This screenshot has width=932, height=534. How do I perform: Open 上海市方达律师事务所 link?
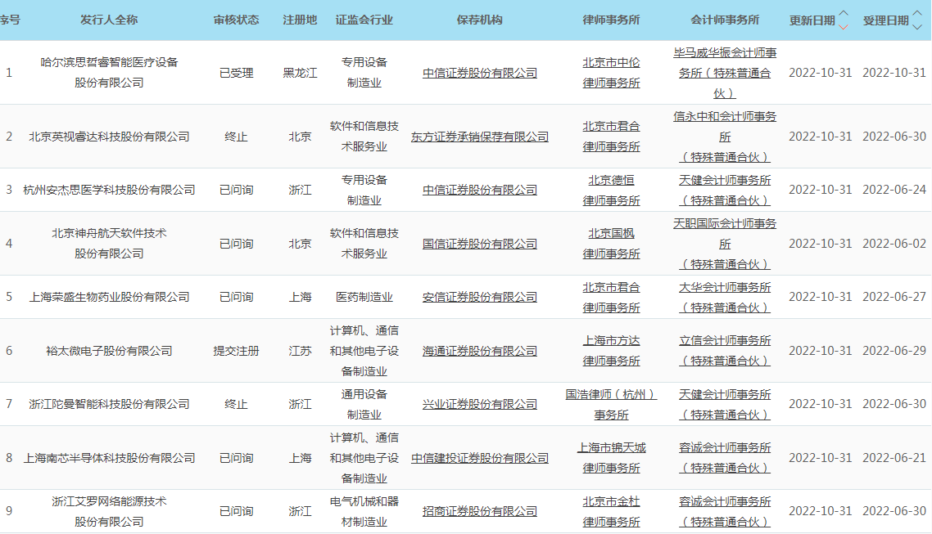(611, 351)
